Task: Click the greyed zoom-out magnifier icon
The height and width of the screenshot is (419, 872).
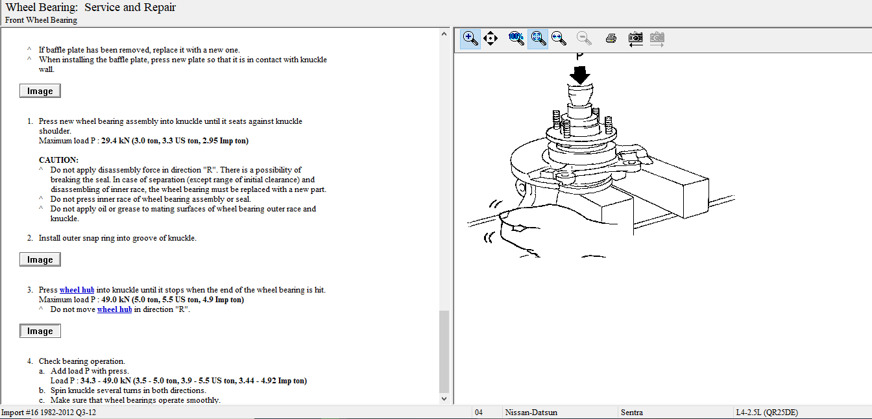Action: click(x=583, y=38)
